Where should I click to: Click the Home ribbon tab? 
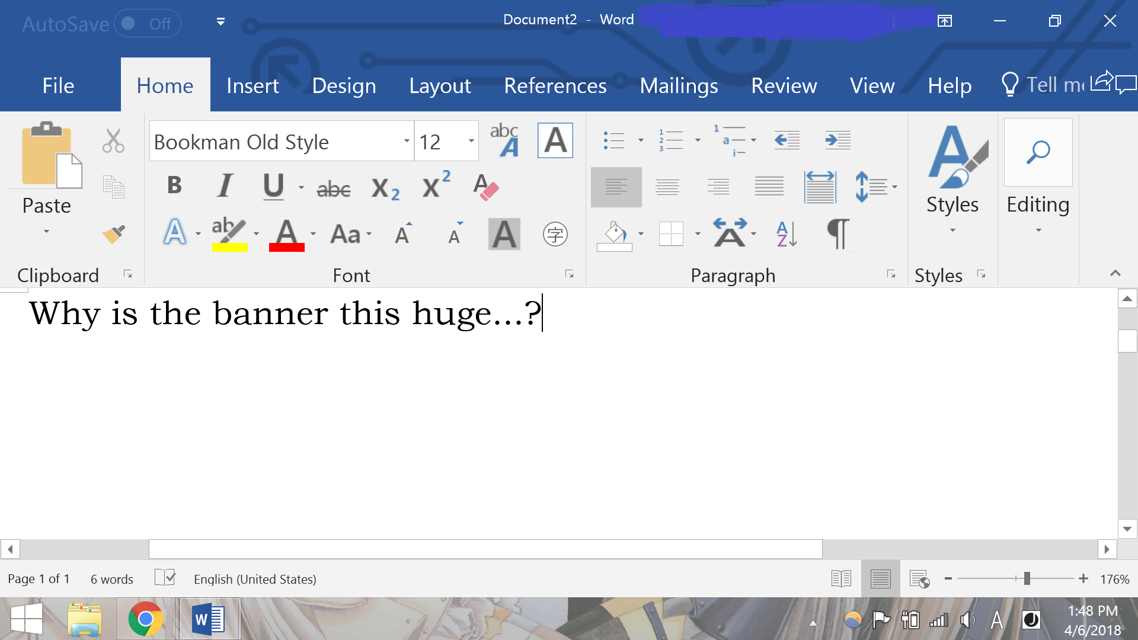(x=165, y=84)
